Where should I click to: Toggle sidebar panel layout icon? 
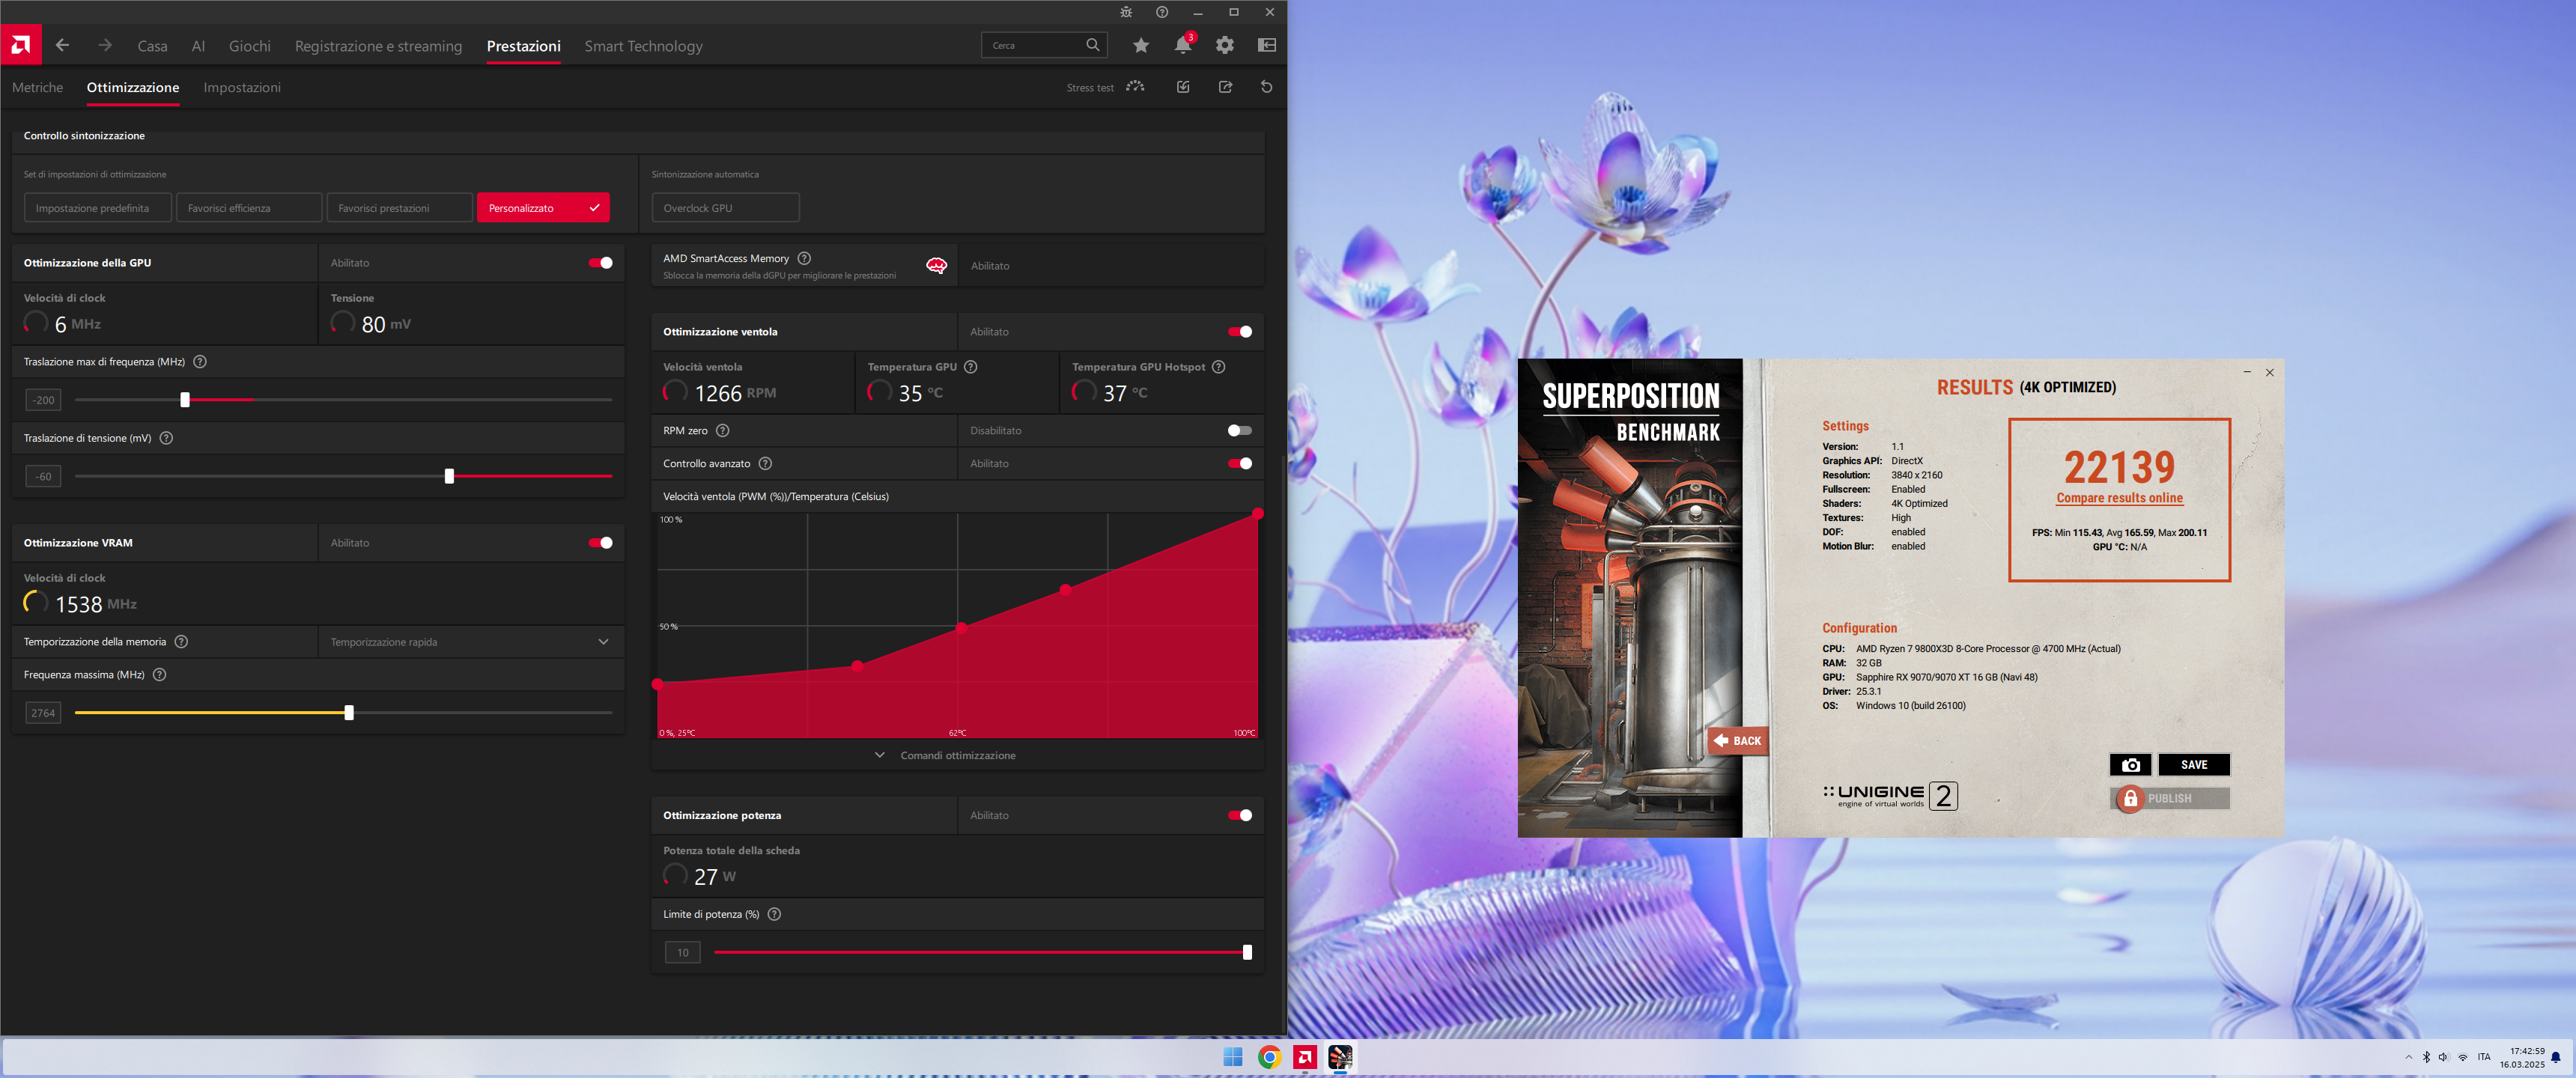coord(1267,45)
